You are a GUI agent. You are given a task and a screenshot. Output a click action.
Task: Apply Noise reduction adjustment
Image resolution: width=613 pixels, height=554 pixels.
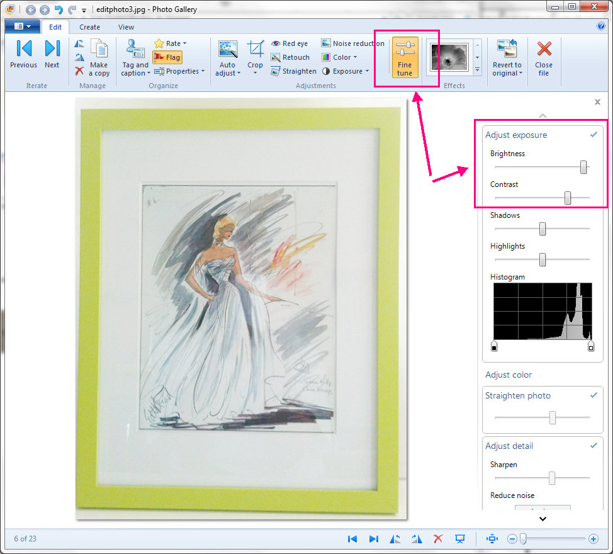pyautogui.click(x=353, y=43)
